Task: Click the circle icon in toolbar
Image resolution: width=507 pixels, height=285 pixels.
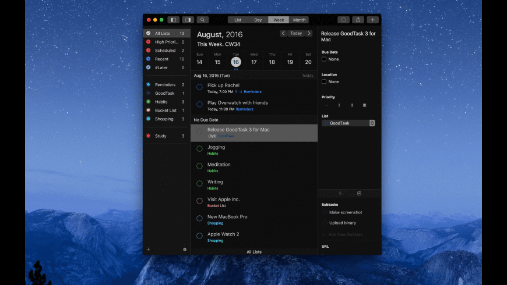Action: pos(343,20)
